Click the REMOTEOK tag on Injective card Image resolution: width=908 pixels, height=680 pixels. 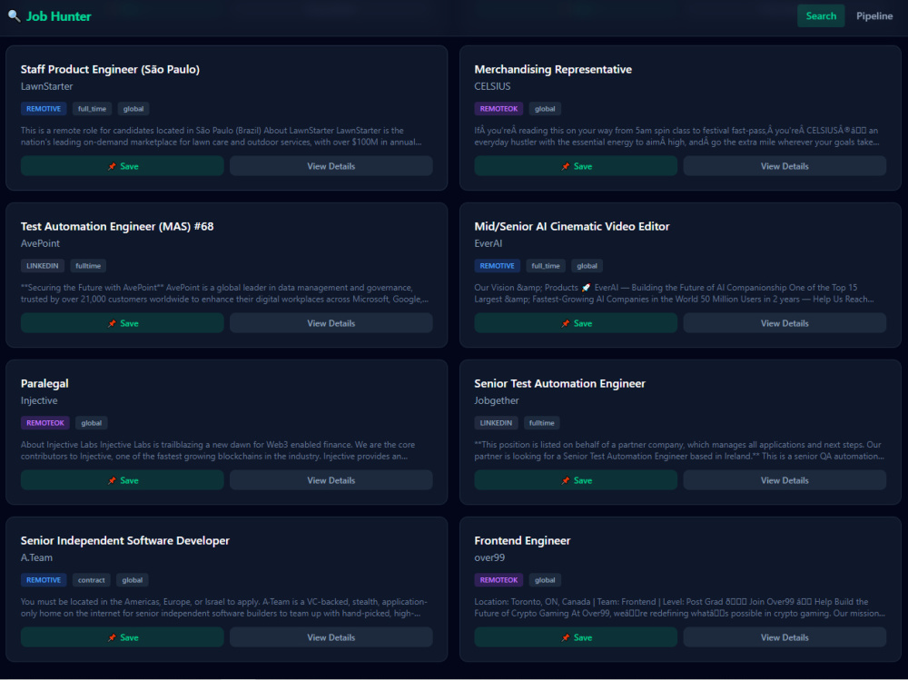(45, 423)
